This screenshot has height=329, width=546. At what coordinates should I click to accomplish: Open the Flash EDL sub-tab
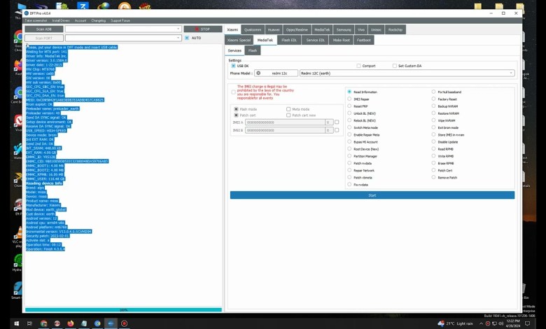pyautogui.click(x=289, y=40)
